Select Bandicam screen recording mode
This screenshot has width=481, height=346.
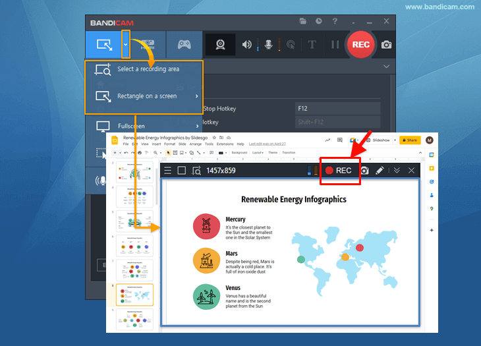pyautogui.click(x=104, y=45)
